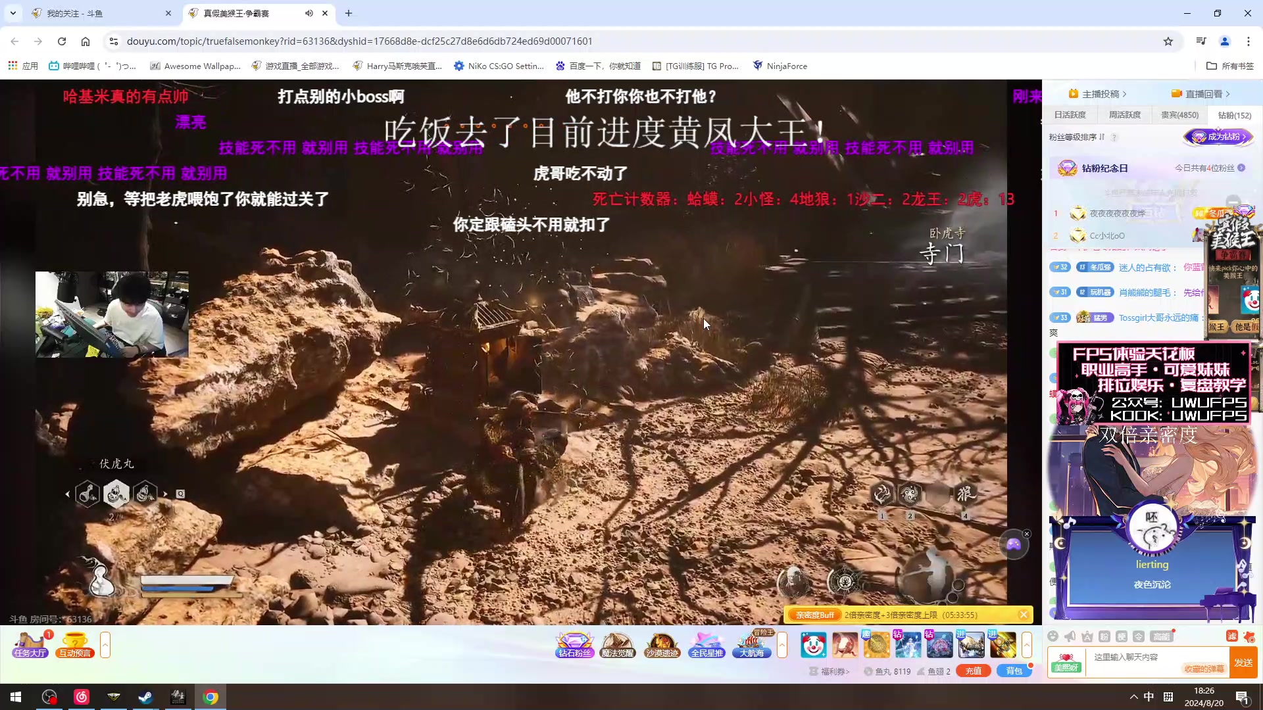Open the site info icon left of URL

tap(113, 41)
